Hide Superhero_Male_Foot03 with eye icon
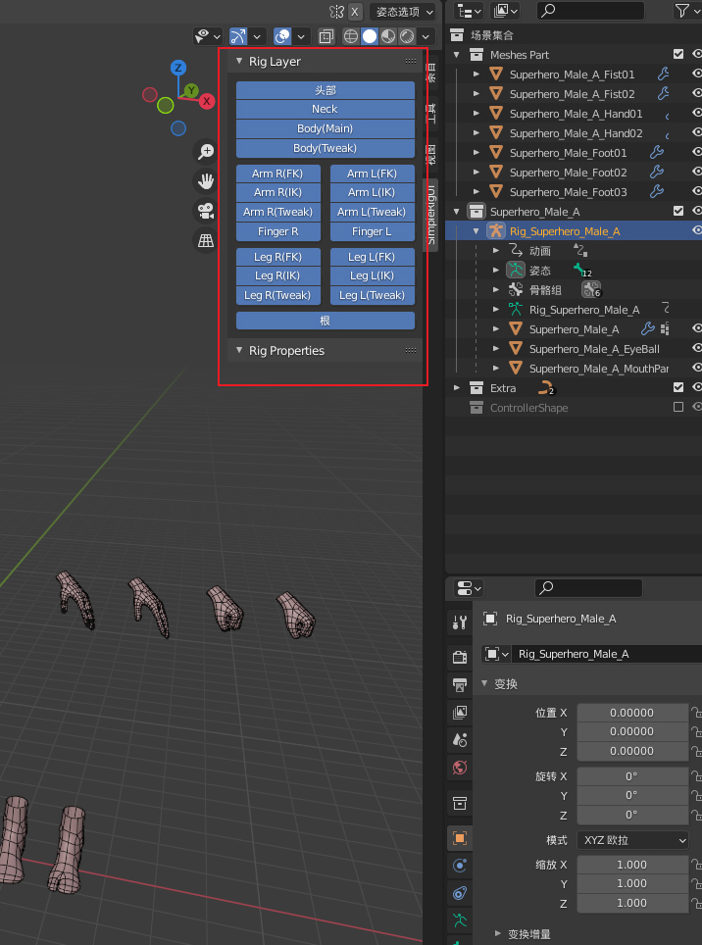Screen dimensions: 702x945 pos(696,192)
